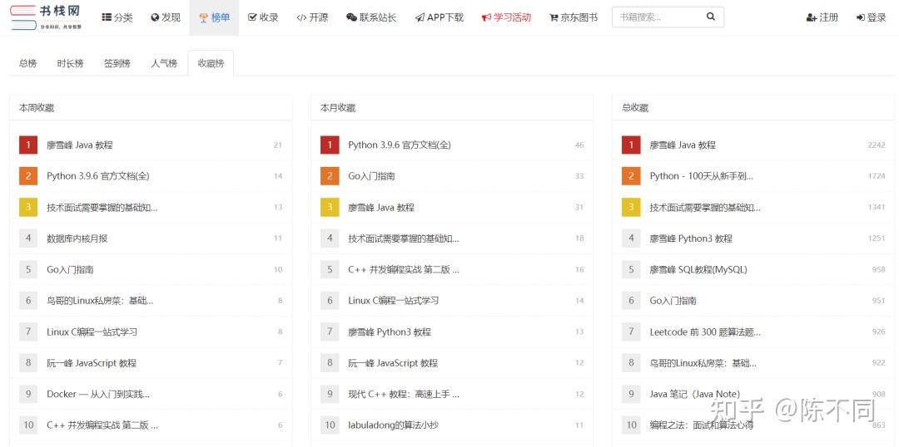Open labuladong的算法小抄
The image size is (899, 447).
(x=393, y=425)
